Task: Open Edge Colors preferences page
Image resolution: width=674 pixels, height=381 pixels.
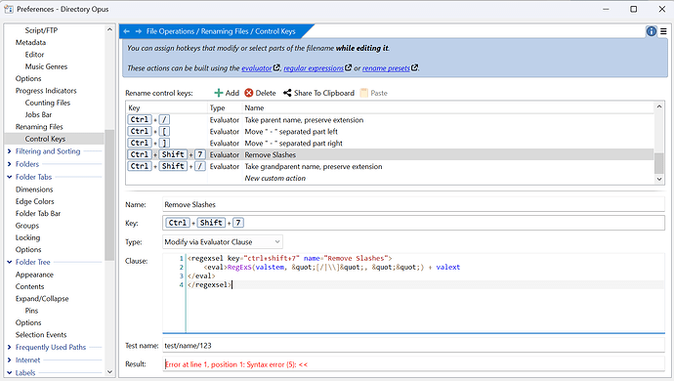Action: [35, 201]
